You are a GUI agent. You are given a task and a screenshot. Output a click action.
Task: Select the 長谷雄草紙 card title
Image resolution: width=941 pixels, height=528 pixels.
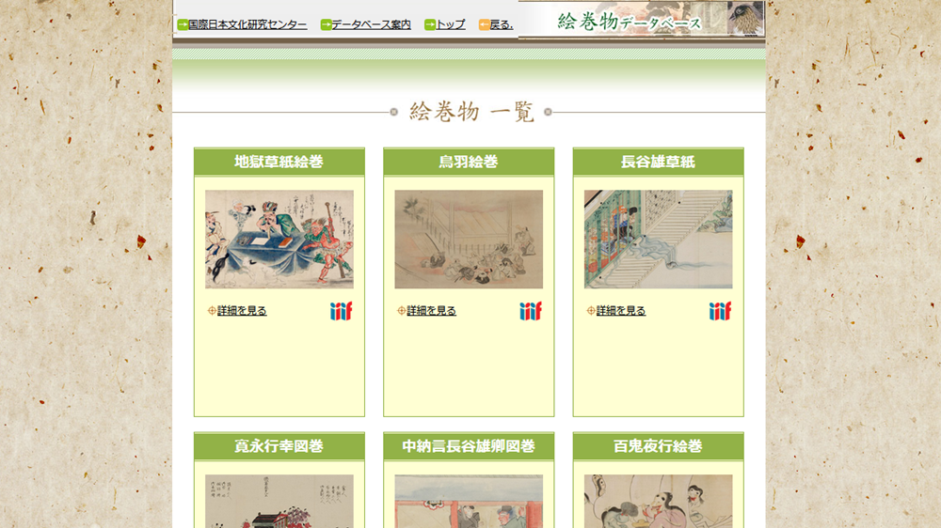coord(659,162)
